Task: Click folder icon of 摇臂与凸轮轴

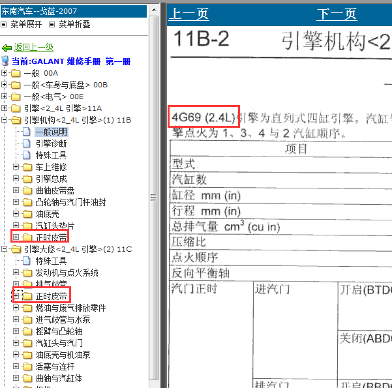Action: (x=27, y=331)
